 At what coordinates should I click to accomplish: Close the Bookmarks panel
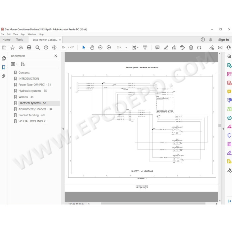click(x=56, y=56)
